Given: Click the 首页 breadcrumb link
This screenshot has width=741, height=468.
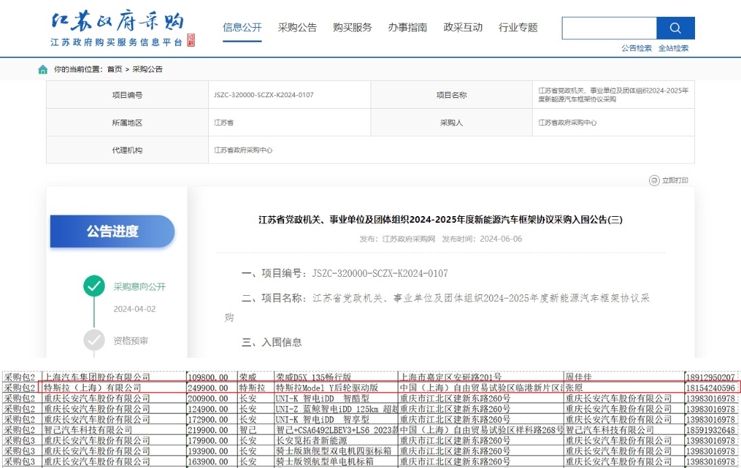Looking at the screenshot, I should pos(114,70).
